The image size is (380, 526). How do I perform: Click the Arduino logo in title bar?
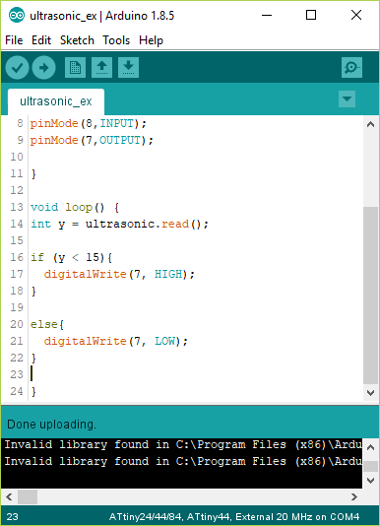pos(17,16)
